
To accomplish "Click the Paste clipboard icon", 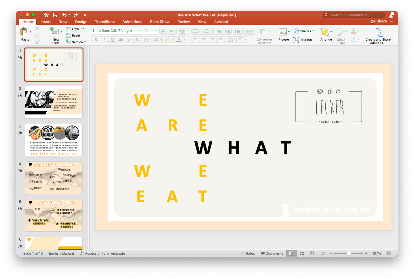I will click(24, 31).
